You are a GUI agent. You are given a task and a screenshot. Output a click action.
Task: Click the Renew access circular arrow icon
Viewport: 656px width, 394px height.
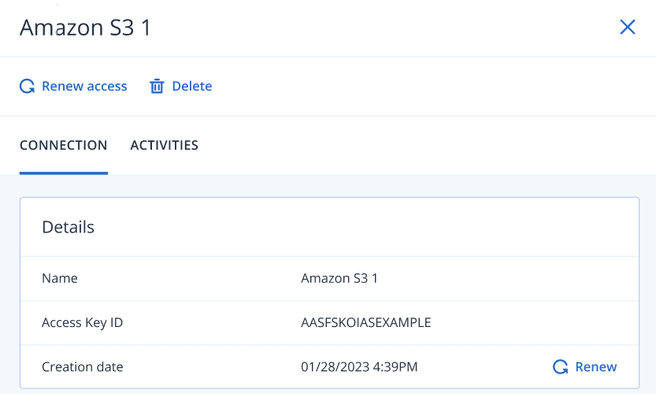[28, 87]
